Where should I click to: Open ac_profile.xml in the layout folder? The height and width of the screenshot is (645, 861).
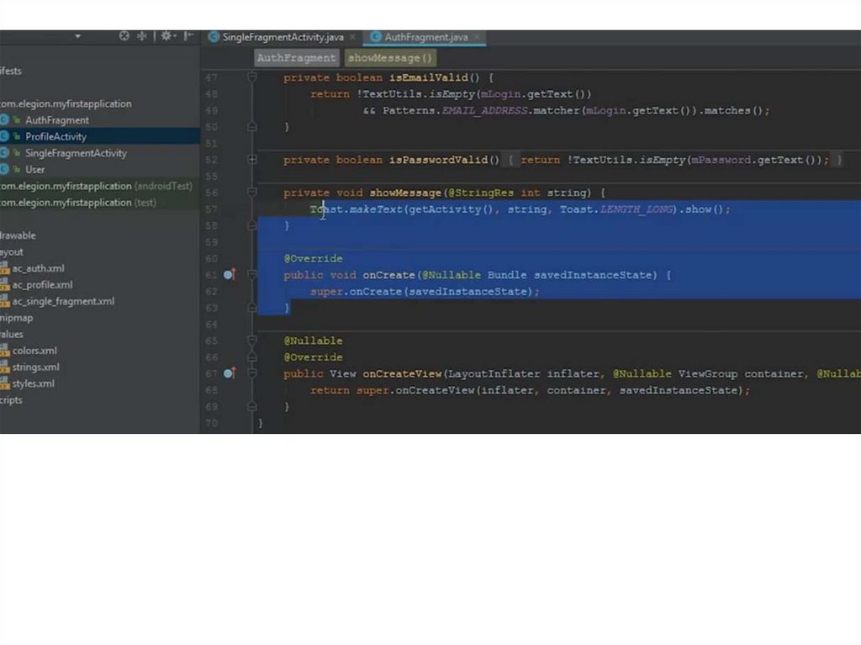[42, 285]
